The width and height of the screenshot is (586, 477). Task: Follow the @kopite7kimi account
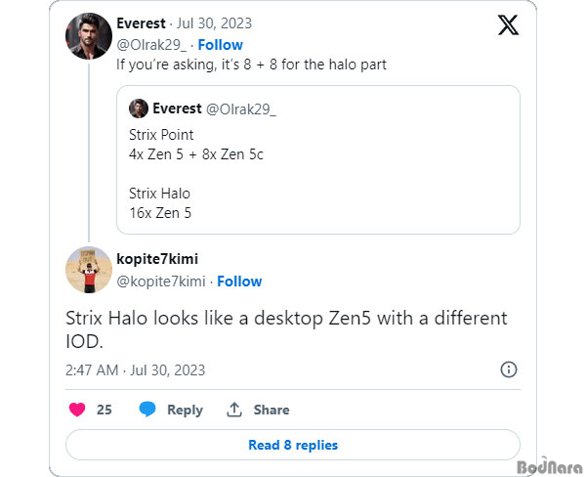tap(239, 282)
